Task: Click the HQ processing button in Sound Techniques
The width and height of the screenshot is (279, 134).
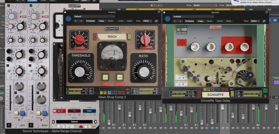Action: pyautogui.click(x=74, y=111)
